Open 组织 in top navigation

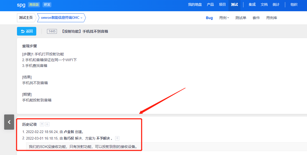tap(294, 5)
